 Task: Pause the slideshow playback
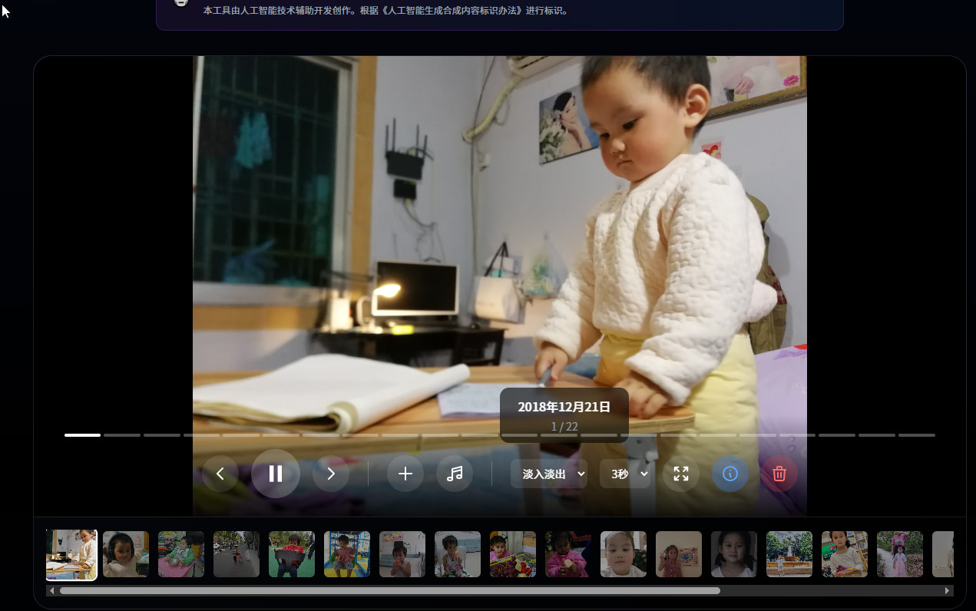pyautogui.click(x=276, y=474)
